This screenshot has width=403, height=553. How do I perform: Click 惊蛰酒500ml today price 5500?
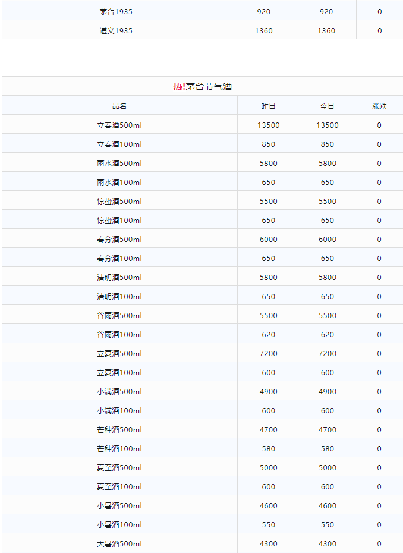point(327,202)
